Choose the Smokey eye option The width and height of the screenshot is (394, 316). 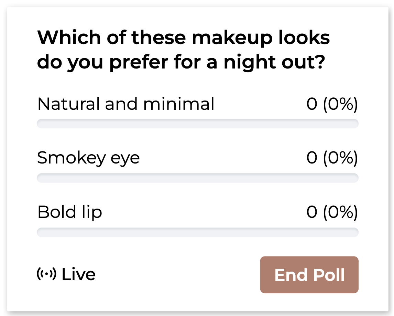click(88, 158)
